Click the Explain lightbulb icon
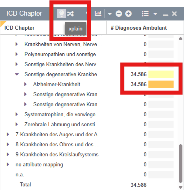 [x=62, y=14]
